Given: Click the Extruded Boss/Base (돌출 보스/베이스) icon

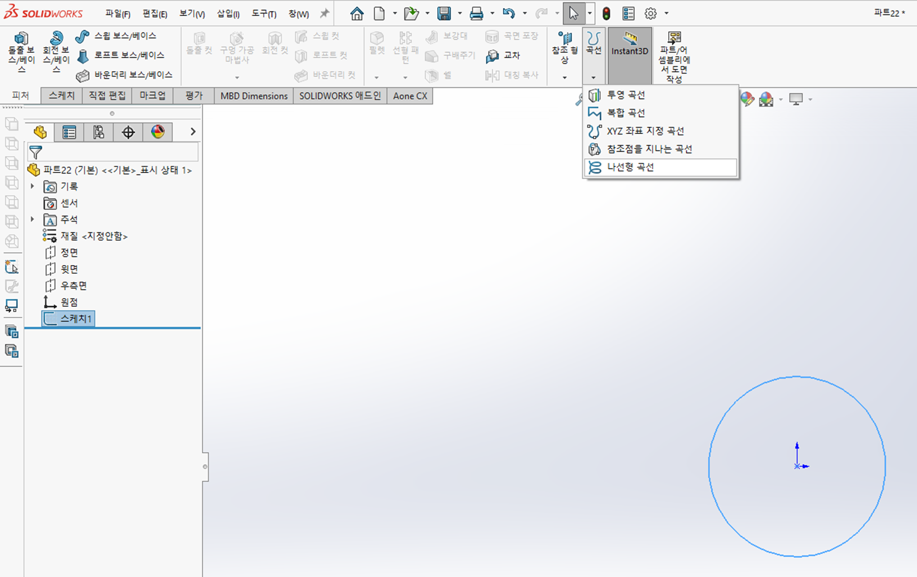Looking at the screenshot, I should [x=21, y=38].
